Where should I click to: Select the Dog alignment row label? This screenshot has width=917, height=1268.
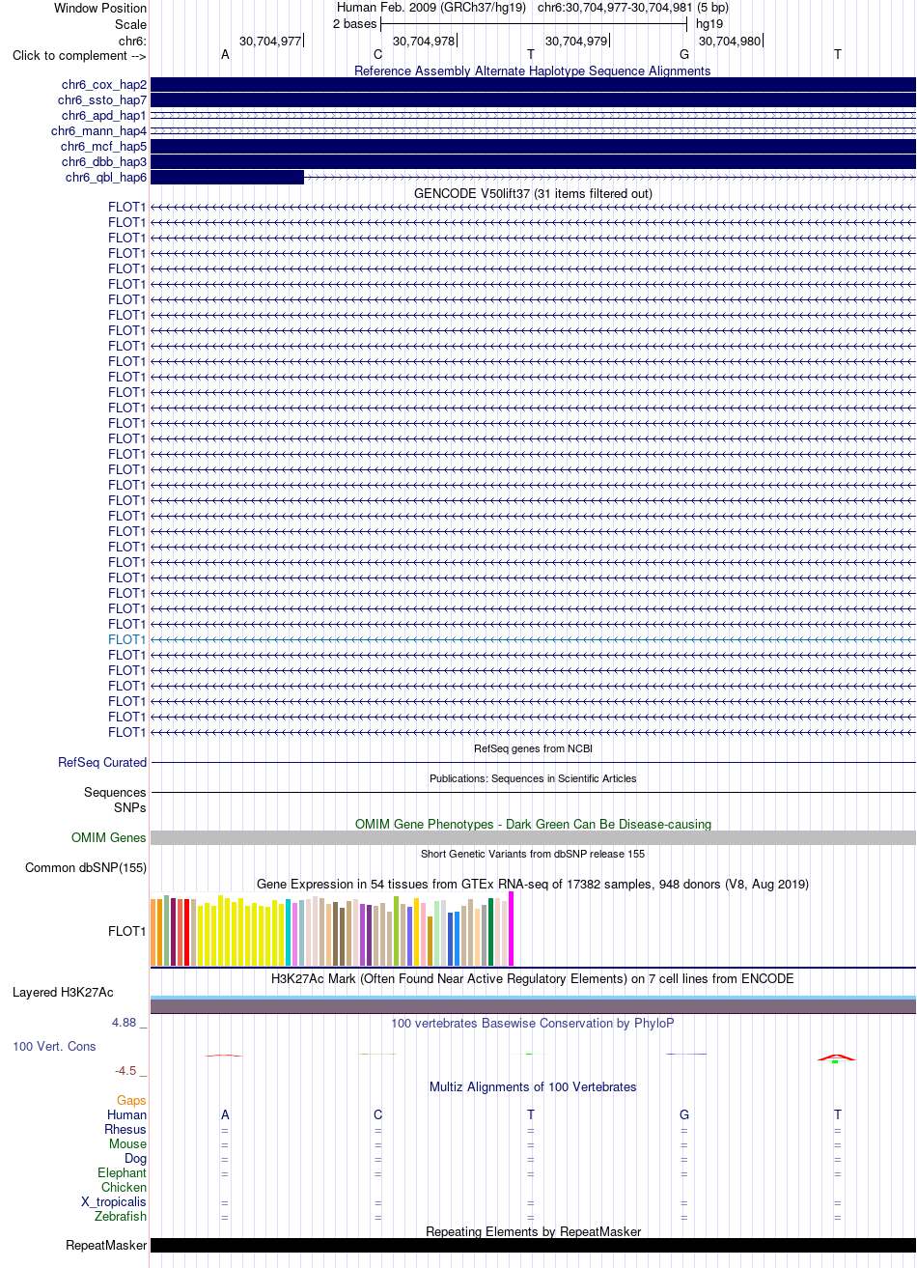click(x=135, y=1159)
